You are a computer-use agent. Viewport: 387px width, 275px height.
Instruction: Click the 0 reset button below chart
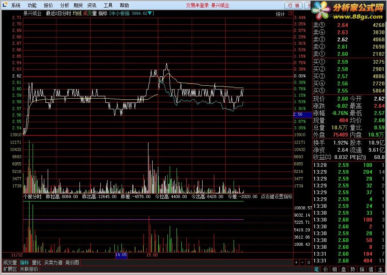click(309, 262)
